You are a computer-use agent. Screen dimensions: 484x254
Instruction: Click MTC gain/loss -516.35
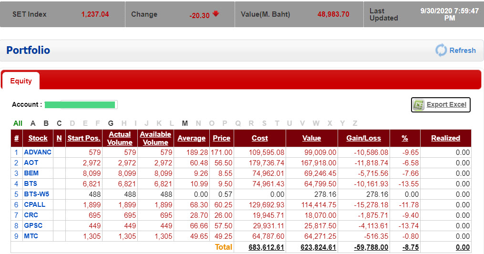pos(375,236)
